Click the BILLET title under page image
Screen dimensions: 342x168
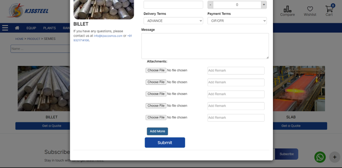click(x=51, y=117)
